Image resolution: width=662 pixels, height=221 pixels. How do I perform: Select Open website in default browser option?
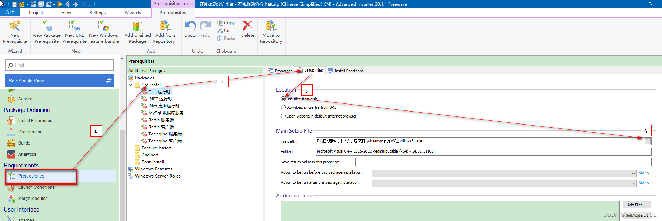pos(283,116)
